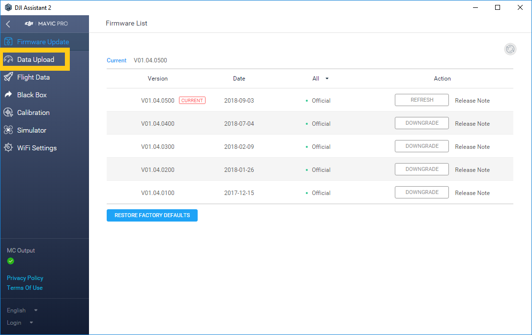
Task: Click the Calibration crosshair icon
Action: 8,112
